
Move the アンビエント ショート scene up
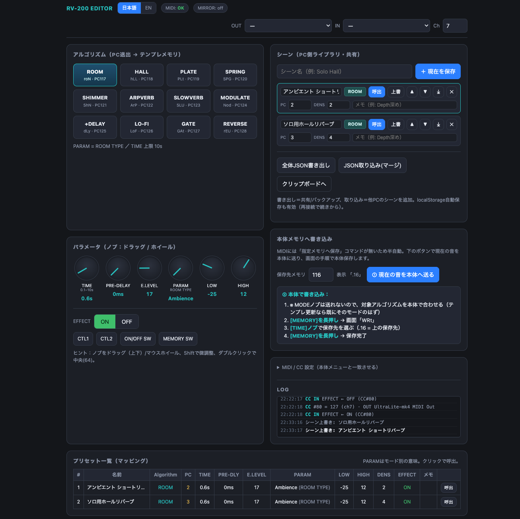point(412,92)
